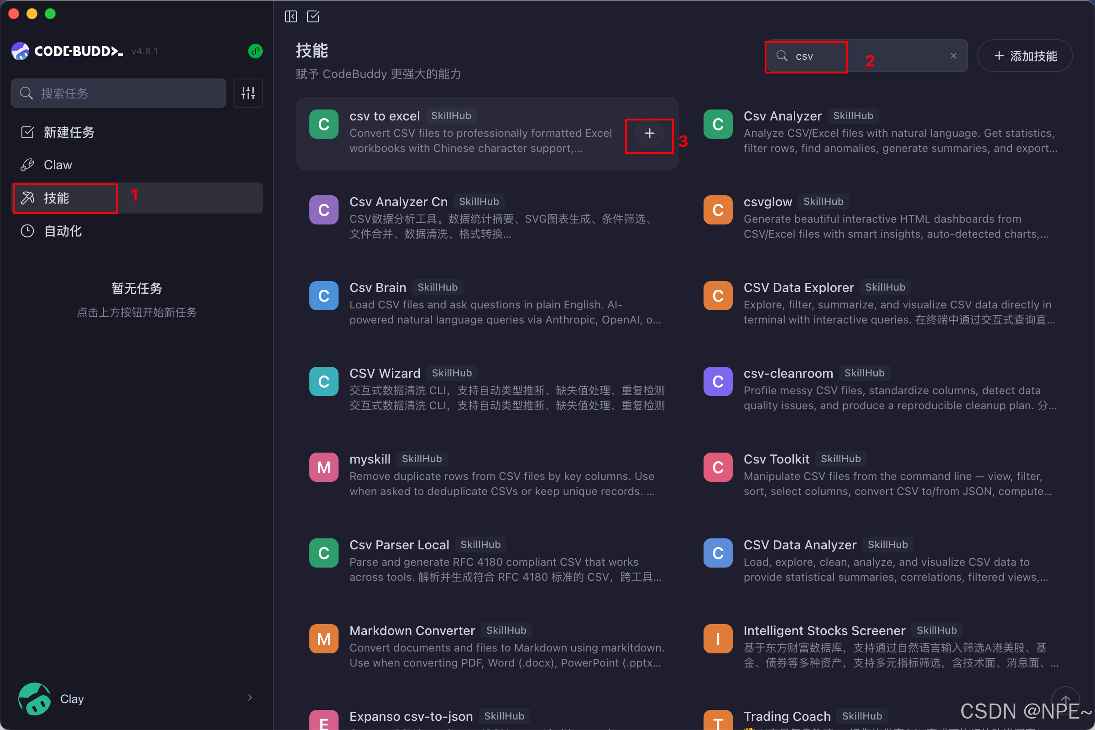Click the 添加技能 button
The width and height of the screenshot is (1095, 730).
(1025, 55)
